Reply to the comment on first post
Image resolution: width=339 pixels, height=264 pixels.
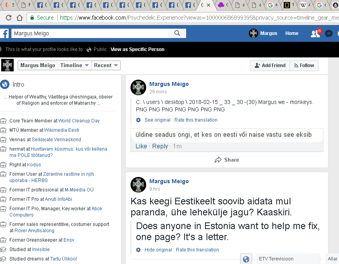coord(160,146)
